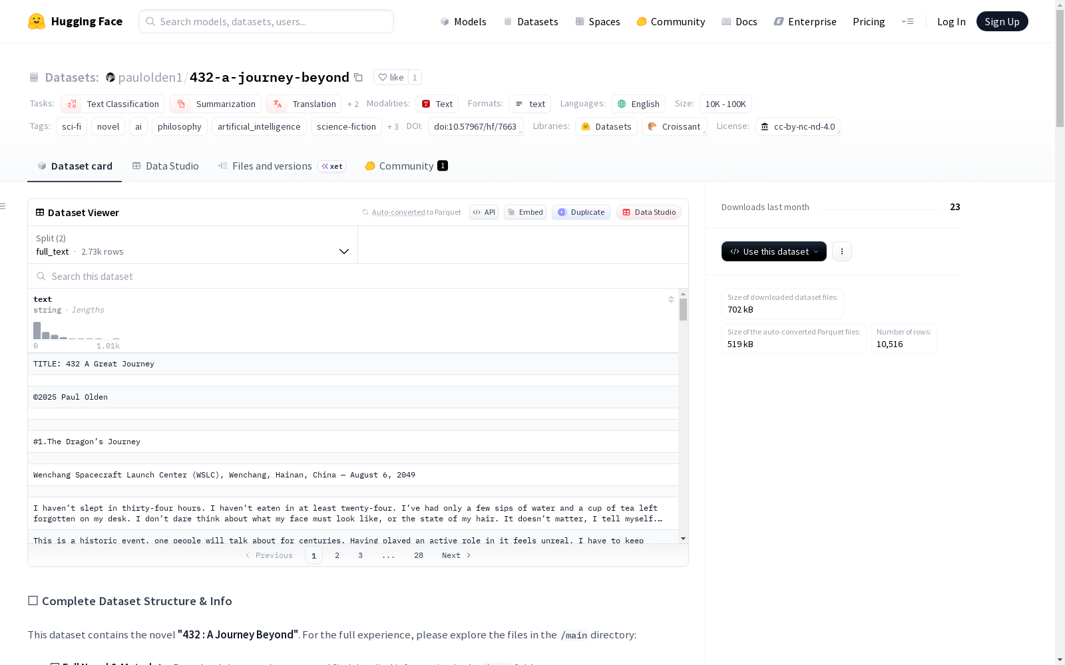Click the text format tag

tap(530, 104)
